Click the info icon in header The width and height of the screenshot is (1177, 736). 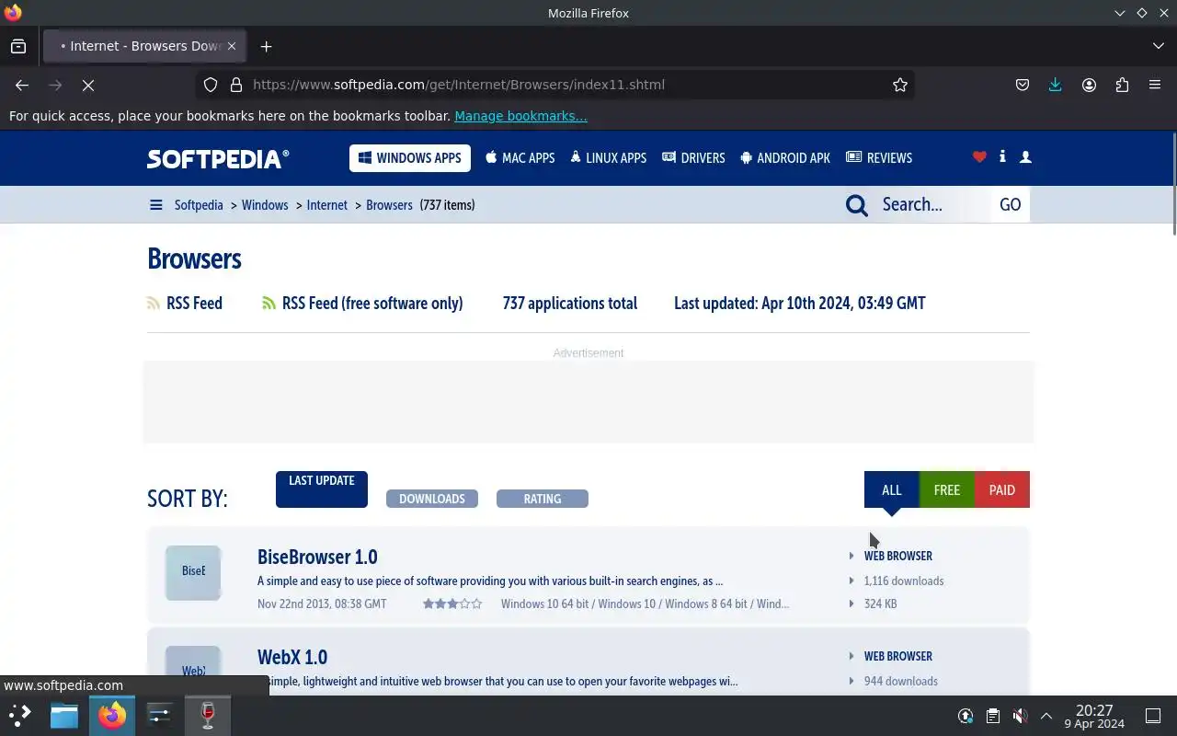[1002, 157]
